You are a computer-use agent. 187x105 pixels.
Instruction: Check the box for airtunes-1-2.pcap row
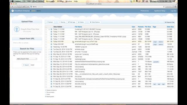(46, 52)
